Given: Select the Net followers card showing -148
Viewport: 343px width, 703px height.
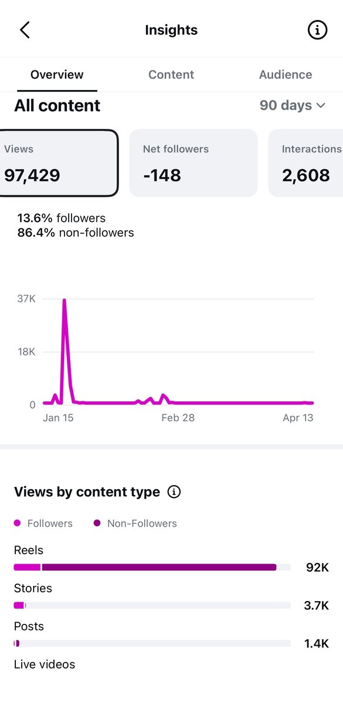Looking at the screenshot, I should (193, 162).
